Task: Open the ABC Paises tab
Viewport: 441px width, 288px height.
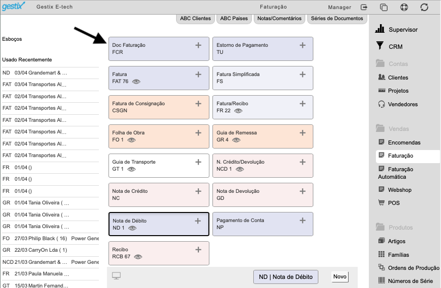Action: click(x=234, y=19)
